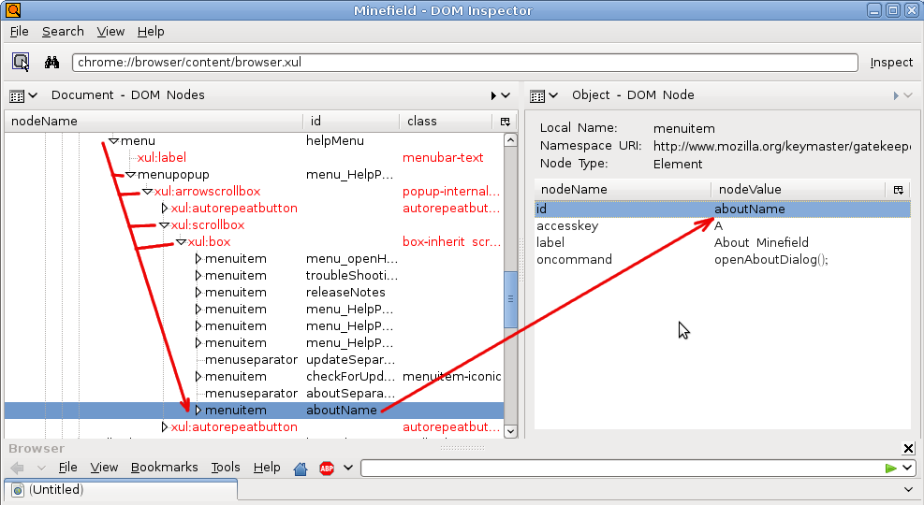Click the DOM tree scroll up arrow
The image size is (924, 505).
pos(510,140)
